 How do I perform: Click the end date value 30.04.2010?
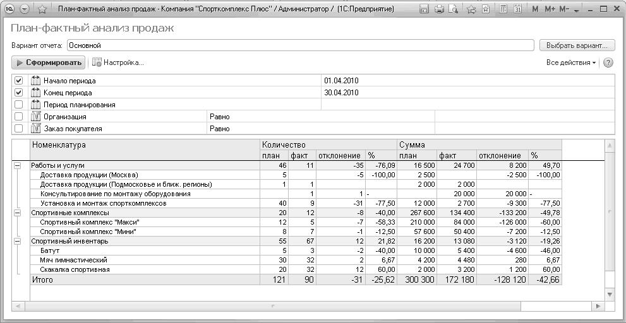341,93
